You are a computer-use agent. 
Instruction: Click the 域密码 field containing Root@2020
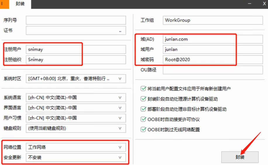199,60
